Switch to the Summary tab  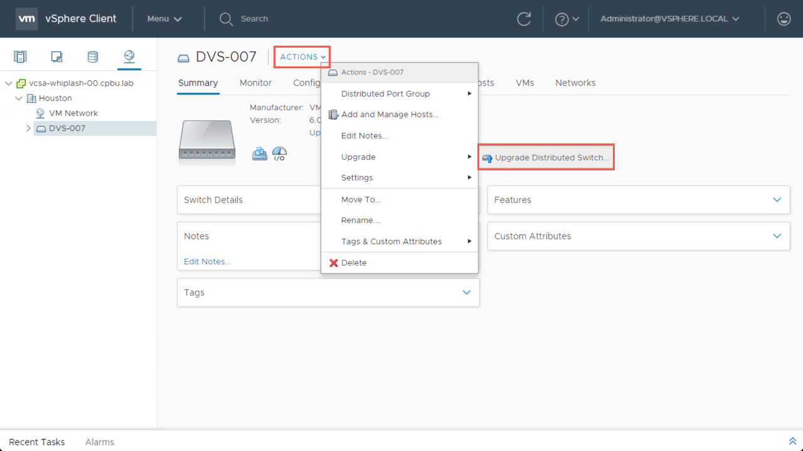click(x=198, y=83)
